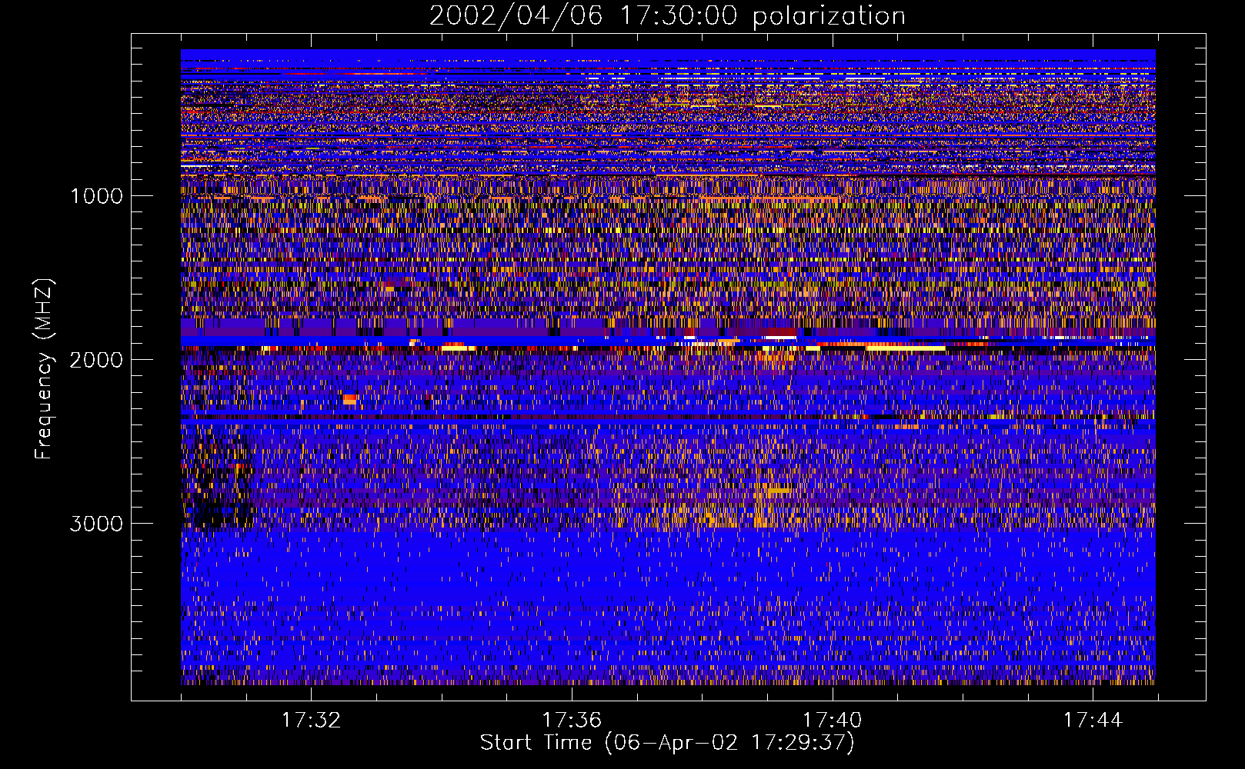1245x769 pixels.
Task: Click the 17:44 time tick label
Action: point(1093,721)
